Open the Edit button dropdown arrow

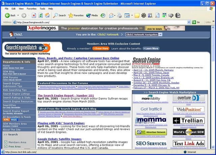pos(132,16)
